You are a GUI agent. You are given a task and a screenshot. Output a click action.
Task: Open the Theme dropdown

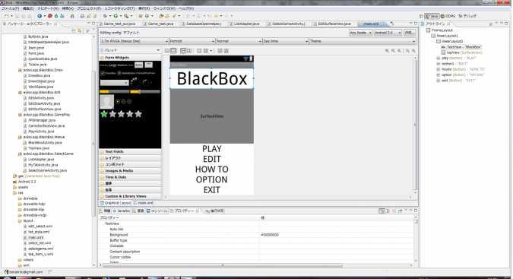coord(363,41)
